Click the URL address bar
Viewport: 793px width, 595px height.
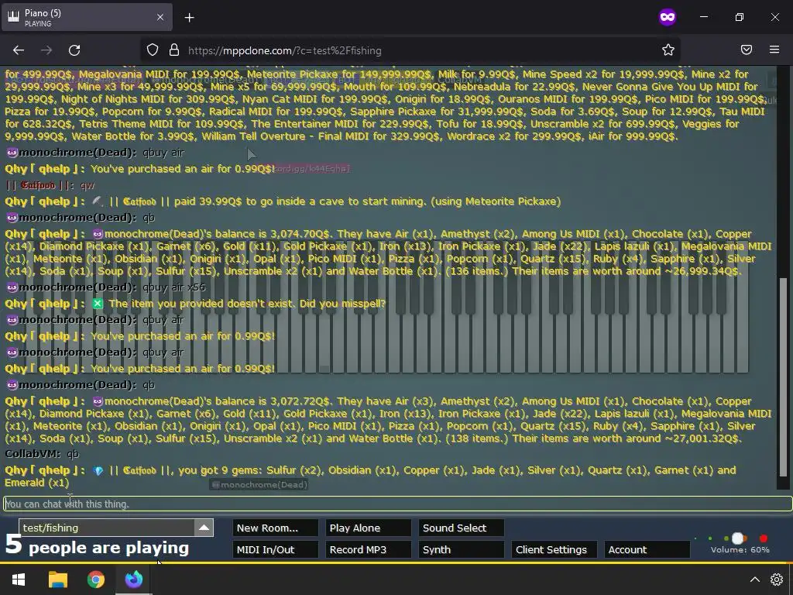click(x=410, y=50)
